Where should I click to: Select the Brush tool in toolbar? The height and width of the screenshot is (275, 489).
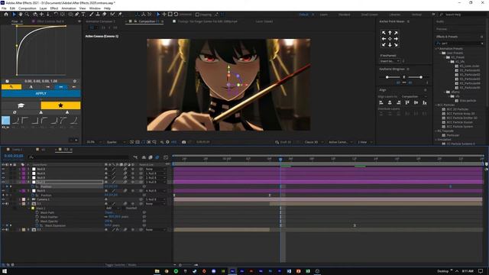pyautogui.click(x=92, y=15)
